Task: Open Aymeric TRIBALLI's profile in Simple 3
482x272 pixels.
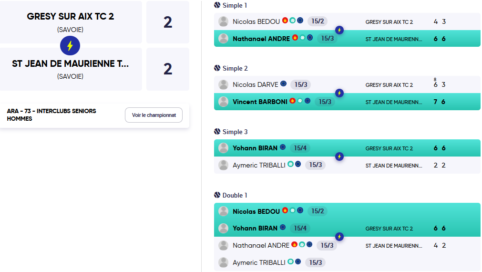Action: (259, 165)
